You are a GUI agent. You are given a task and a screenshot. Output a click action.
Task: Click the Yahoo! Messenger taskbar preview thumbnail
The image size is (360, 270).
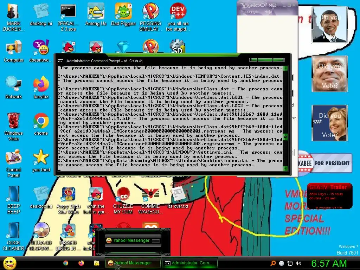point(133,240)
